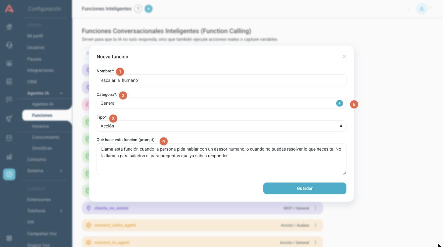
Task: Click into the function prompt textarea
Action: tap(221, 159)
